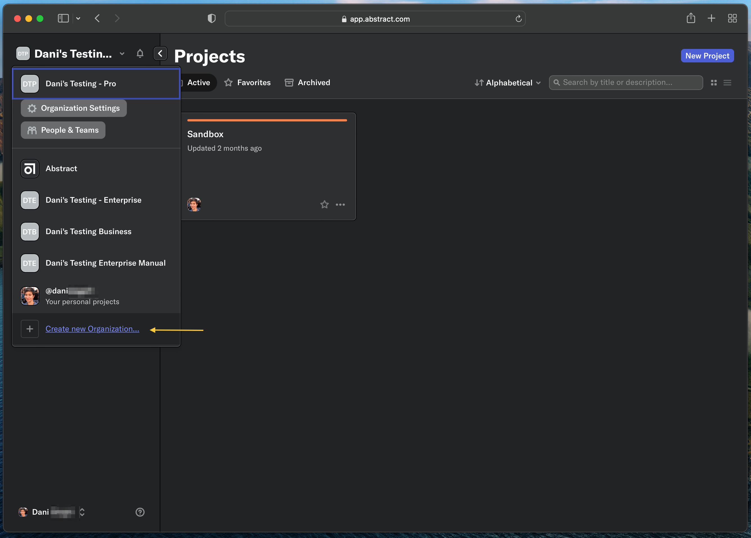Select the Archived tab
This screenshot has width=751, height=538.
click(x=307, y=83)
